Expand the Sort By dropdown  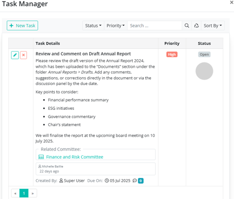coord(213,26)
